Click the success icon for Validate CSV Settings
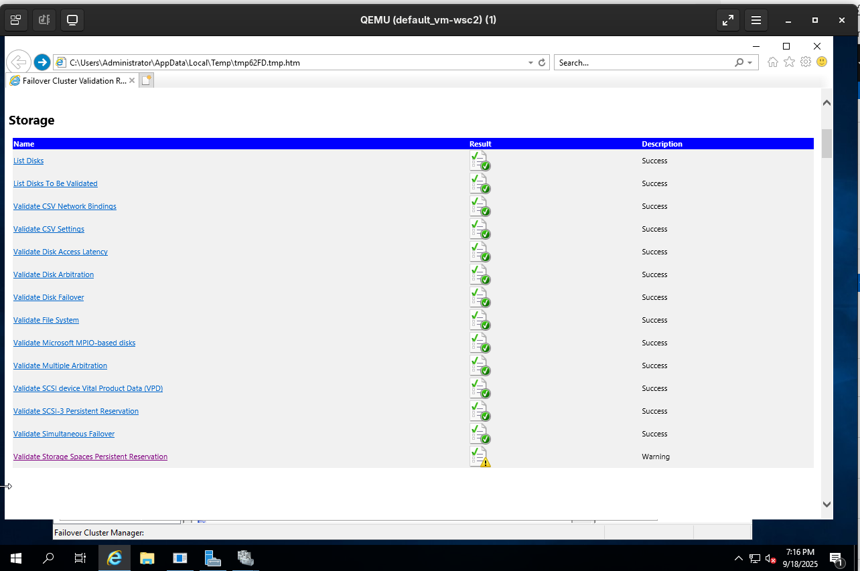This screenshot has height=571, width=860. [480, 229]
